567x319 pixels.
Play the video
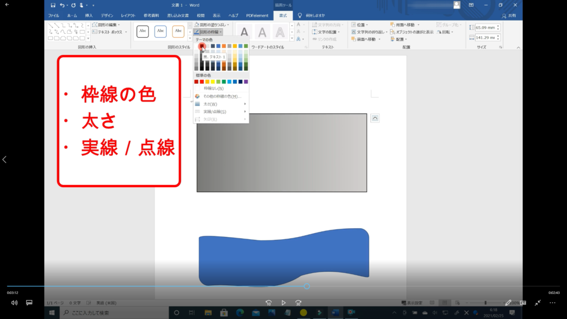[283, 303]
